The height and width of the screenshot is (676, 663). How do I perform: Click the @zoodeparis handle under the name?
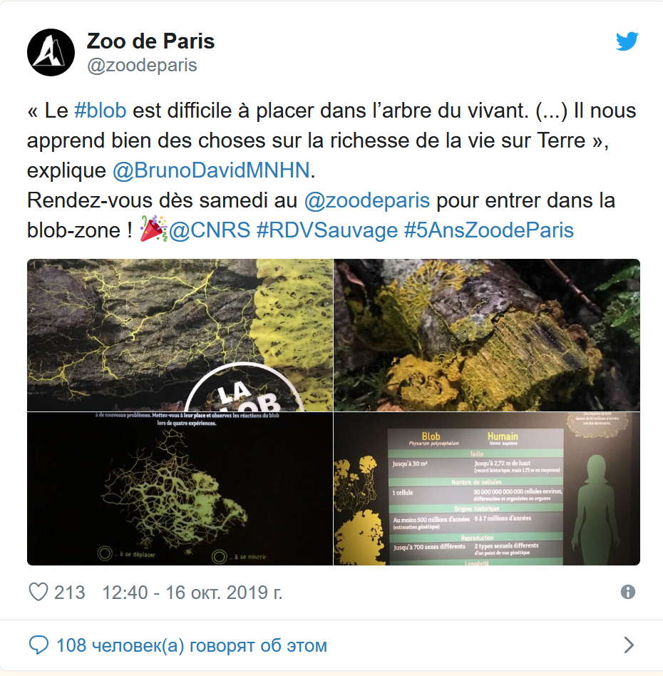tap(142, 66)
